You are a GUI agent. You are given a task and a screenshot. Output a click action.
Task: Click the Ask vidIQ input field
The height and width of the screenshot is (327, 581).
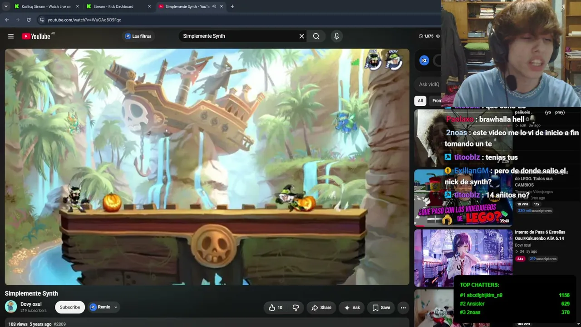428,84
